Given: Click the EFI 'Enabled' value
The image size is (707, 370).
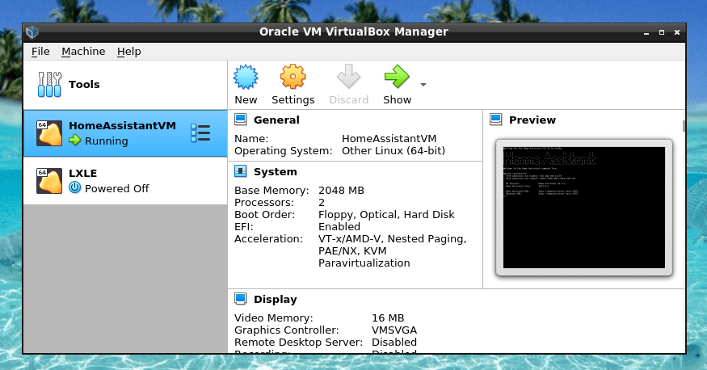Looking at the screenshot, I should [339, 227].
